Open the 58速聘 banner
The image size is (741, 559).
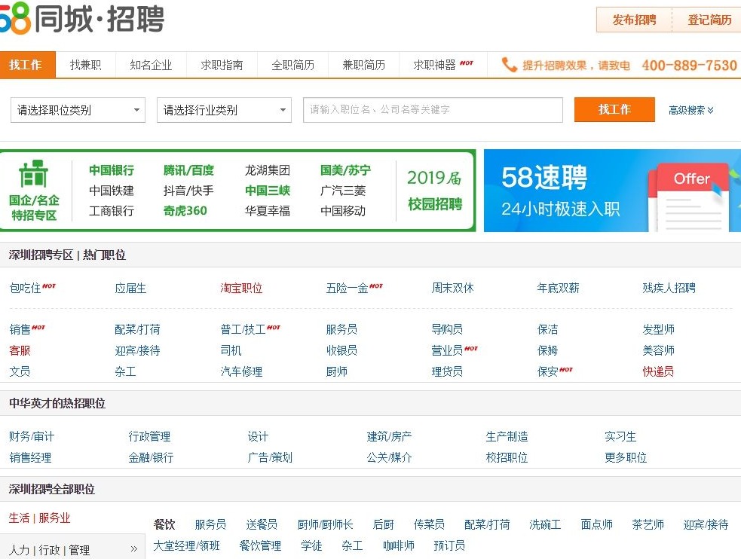click(612, 191)
